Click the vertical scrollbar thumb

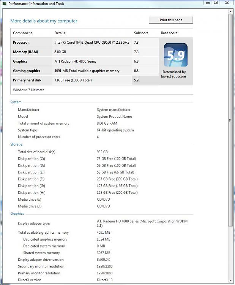[230, 120]
